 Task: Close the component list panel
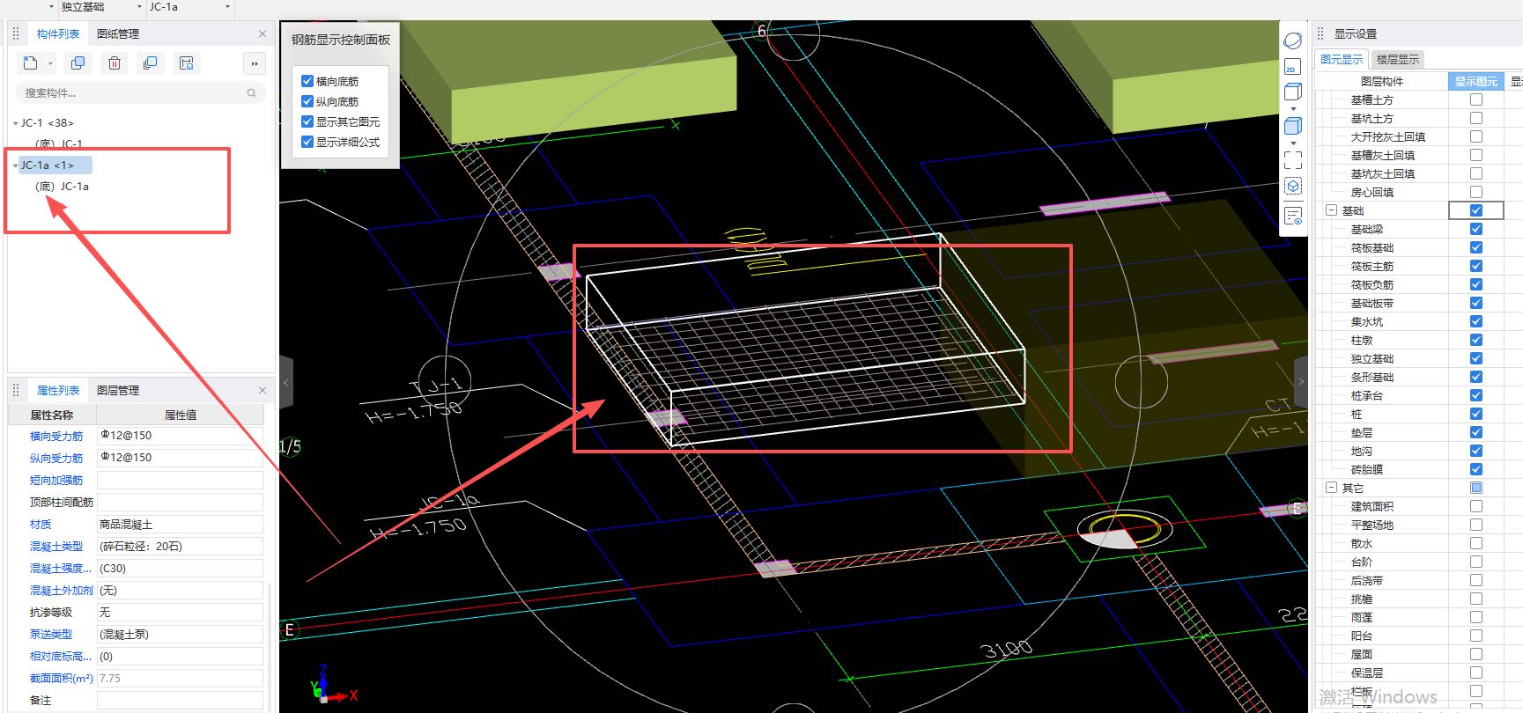pyautogui.click(x=262, y=33)
